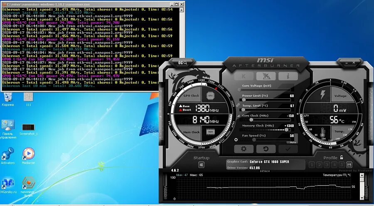
Task: Click the left side panel arrow of Afterburner
Action: click(161, 91)
